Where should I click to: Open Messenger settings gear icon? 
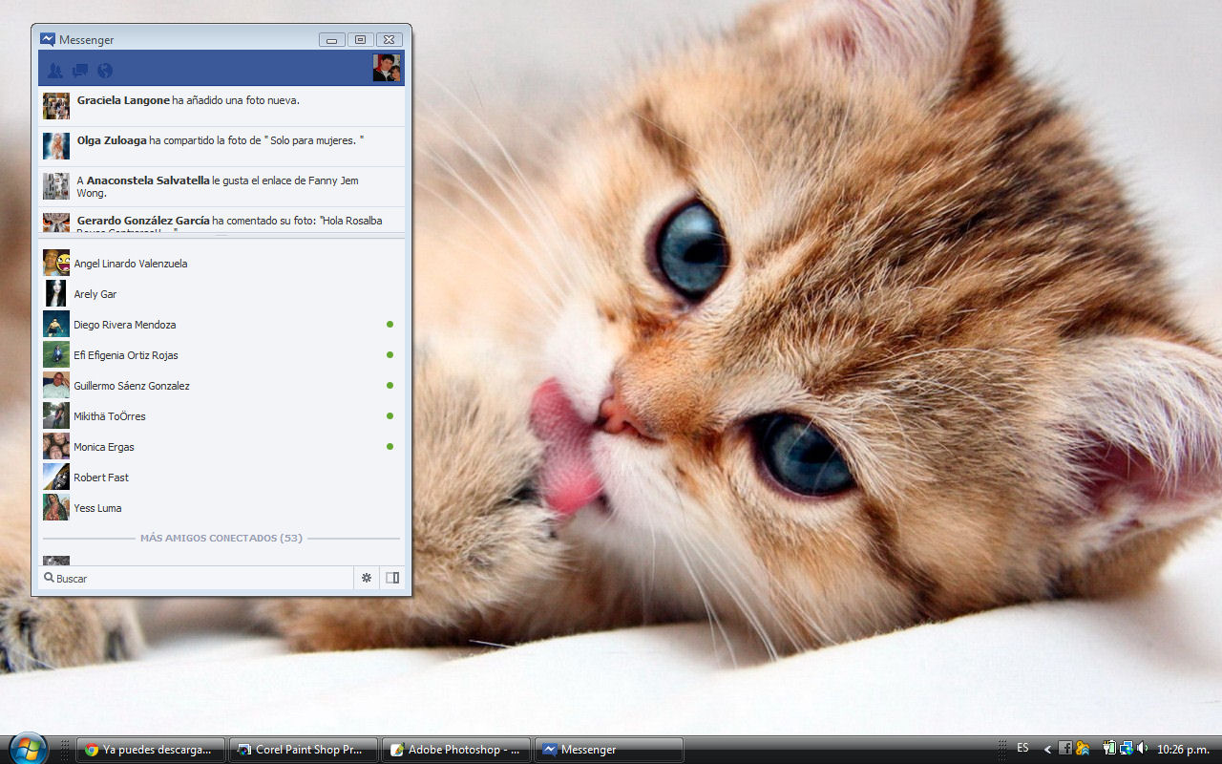point(367,578)
